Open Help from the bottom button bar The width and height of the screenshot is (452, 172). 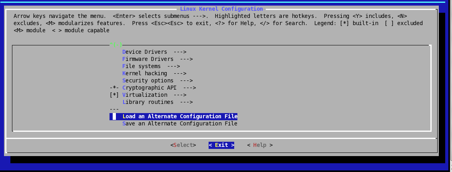(260, 145)
